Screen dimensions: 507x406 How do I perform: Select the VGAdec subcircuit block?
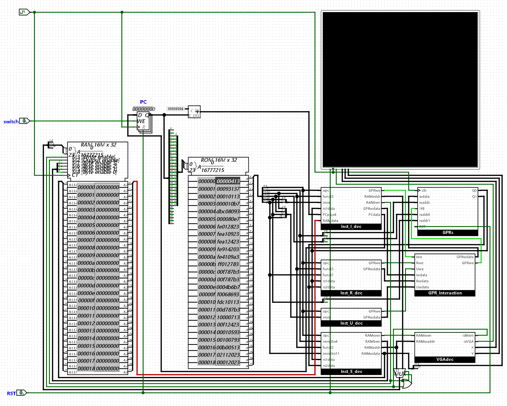coord(445,348)
